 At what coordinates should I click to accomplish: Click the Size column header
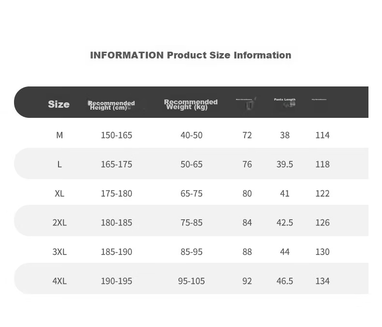point(59,104)
